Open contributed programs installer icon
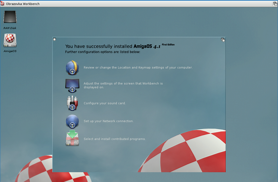The image size is (278, 182). pos(72,138)
